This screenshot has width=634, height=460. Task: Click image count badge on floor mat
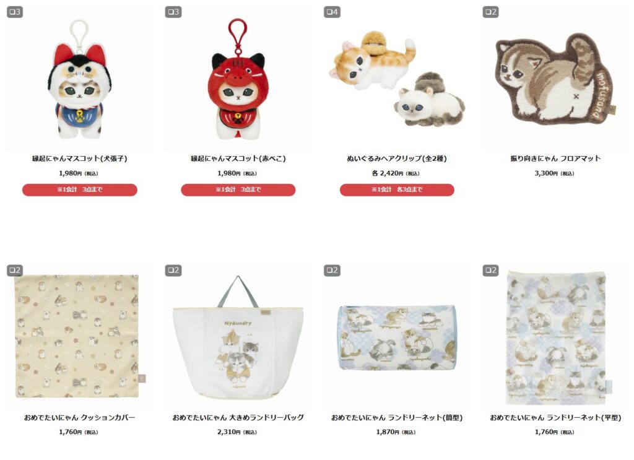point(490,12)
